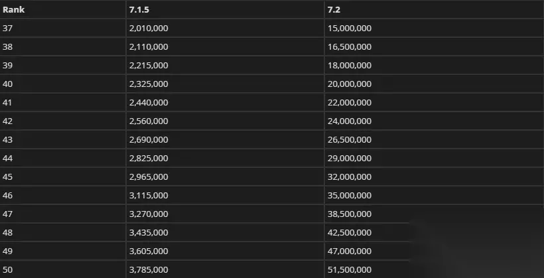The height and width of the screenshot is (278, 544).
Task: Select the 3,785,000 cell
Action: pyautogui.click(x=149, y=269)
